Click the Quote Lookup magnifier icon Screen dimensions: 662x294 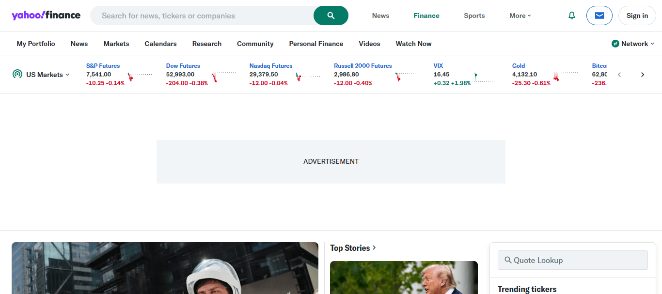508,260
